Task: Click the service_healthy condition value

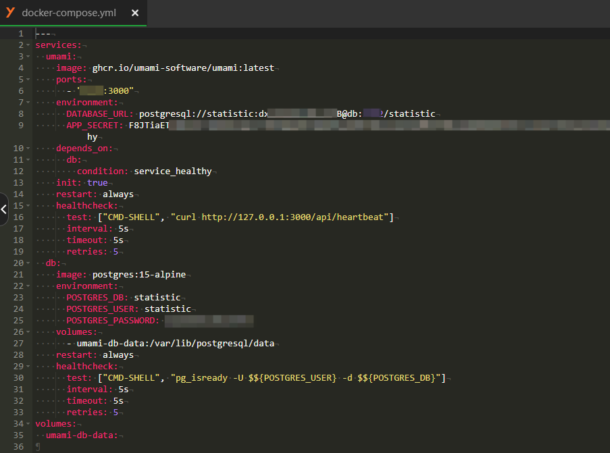Action: click(x=173, y=171)
